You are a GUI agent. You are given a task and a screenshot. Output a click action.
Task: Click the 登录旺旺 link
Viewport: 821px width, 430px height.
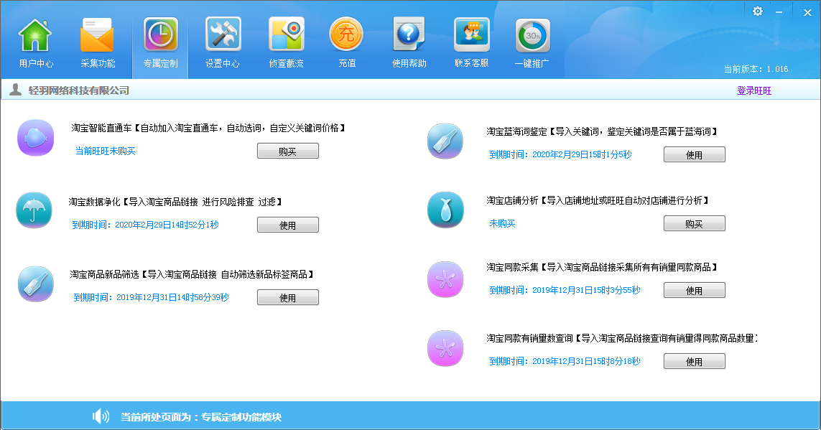(x=754, y=90)
